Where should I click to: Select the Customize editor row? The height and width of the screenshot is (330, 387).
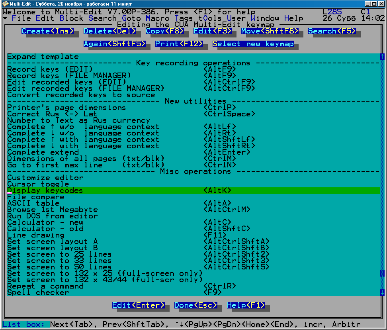193,178
